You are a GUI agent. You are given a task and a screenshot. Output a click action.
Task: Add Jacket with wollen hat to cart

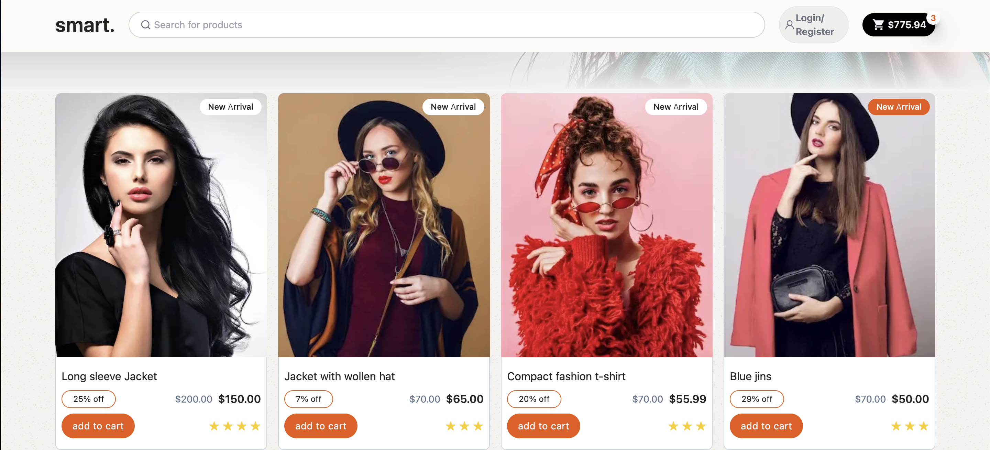coord(320,426)
